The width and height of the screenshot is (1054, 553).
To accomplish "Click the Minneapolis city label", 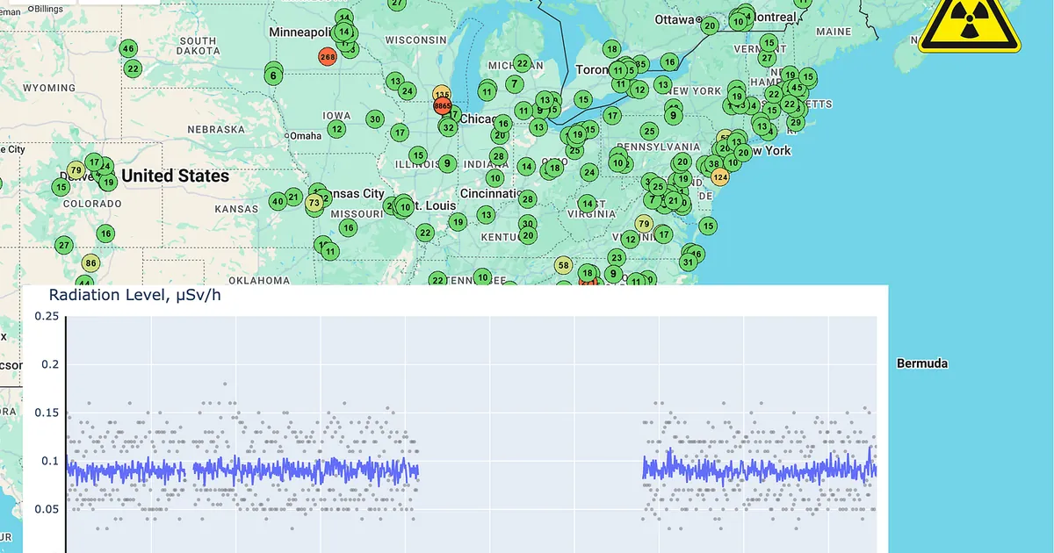I will point(301,32).
